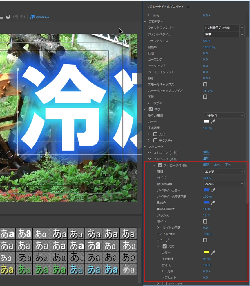Open the yellow 光沢 カラー swatch

[206, 252]
